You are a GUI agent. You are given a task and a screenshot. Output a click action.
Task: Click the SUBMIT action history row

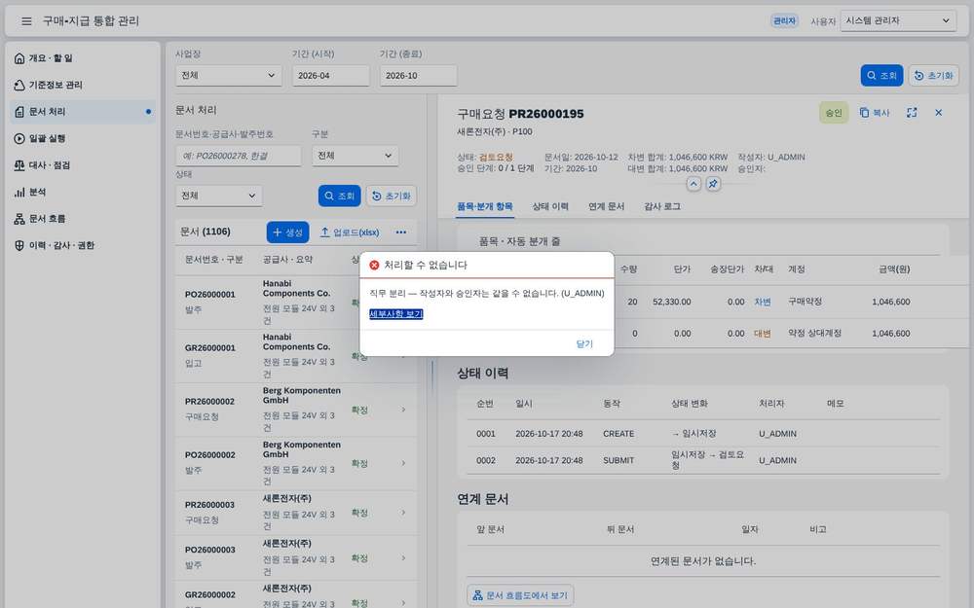(703, 460)
